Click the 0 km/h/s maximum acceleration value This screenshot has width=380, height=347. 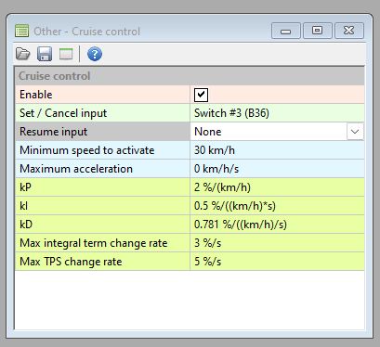click(277, 169)
